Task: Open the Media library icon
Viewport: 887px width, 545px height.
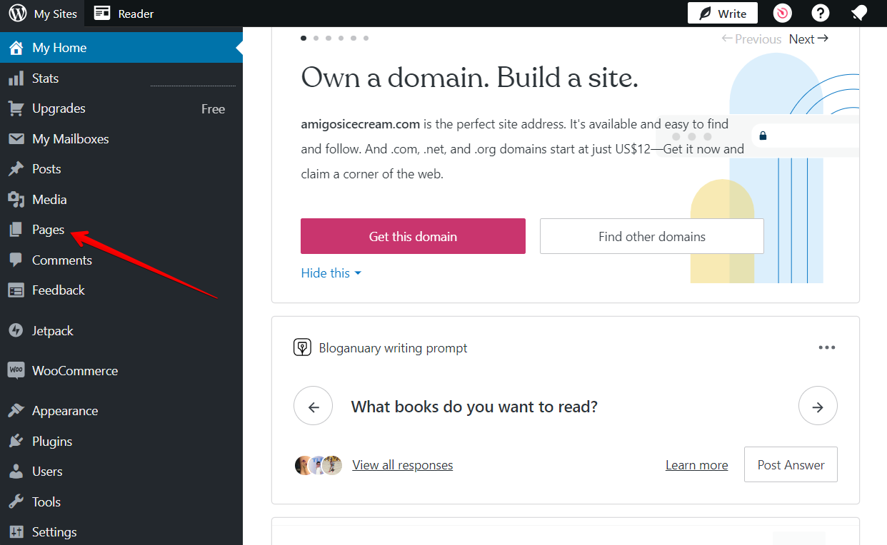Action: click(x=16, y=199)
